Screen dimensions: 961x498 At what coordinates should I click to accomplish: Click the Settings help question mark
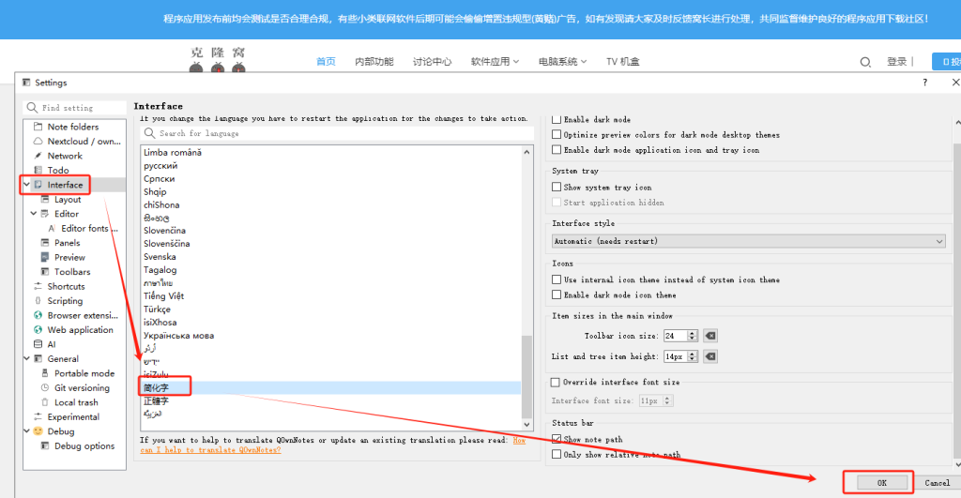point(924,83)
